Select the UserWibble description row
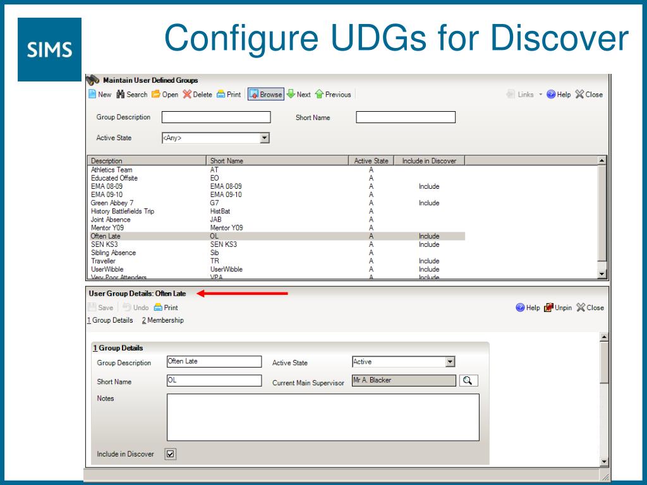The width and height of the screenshot is (647, 485). pos(277,269)
